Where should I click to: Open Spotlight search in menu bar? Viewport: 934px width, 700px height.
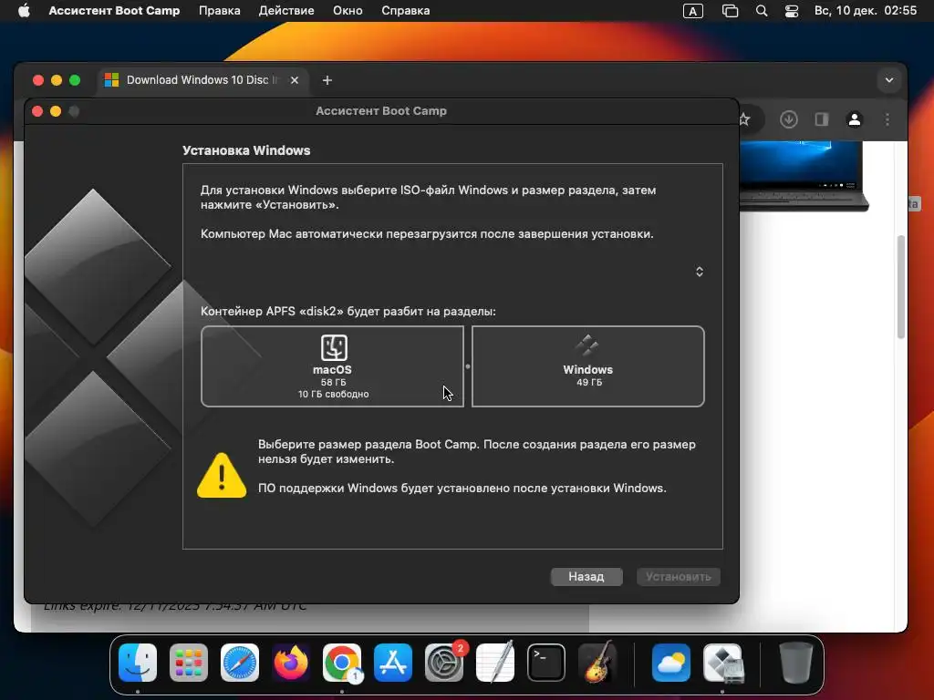click(762, 11)
